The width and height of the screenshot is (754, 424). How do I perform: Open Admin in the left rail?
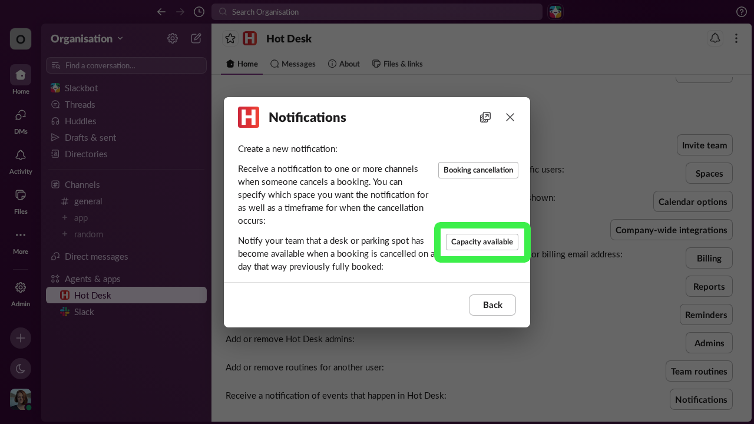pyautogui.click(x=21, y=293)
